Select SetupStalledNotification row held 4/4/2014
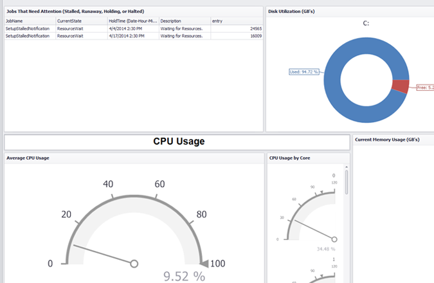434x283 pixels. coord(133,28)
